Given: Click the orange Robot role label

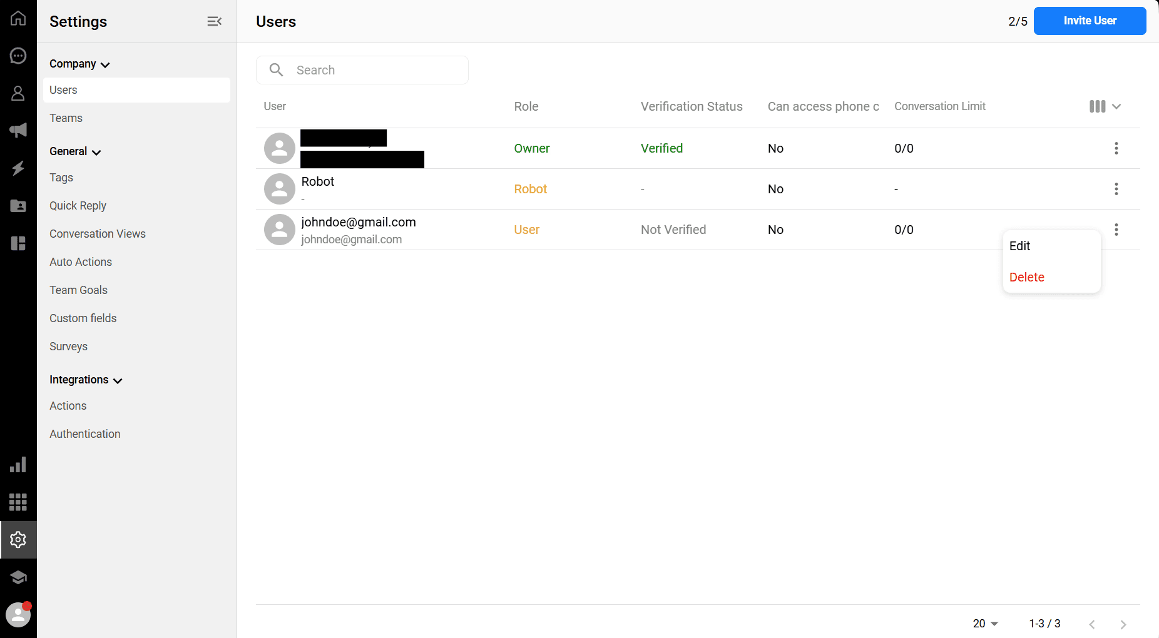Looking at the screenshot, I should (x=531, y=189).
